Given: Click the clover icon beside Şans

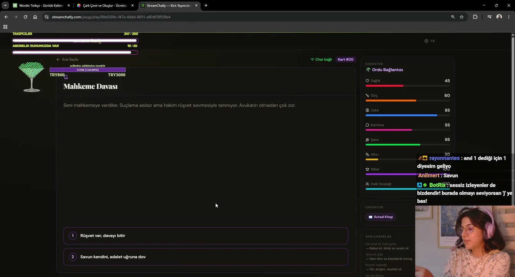Looking at the screenshot, I should tap(367, 140).
